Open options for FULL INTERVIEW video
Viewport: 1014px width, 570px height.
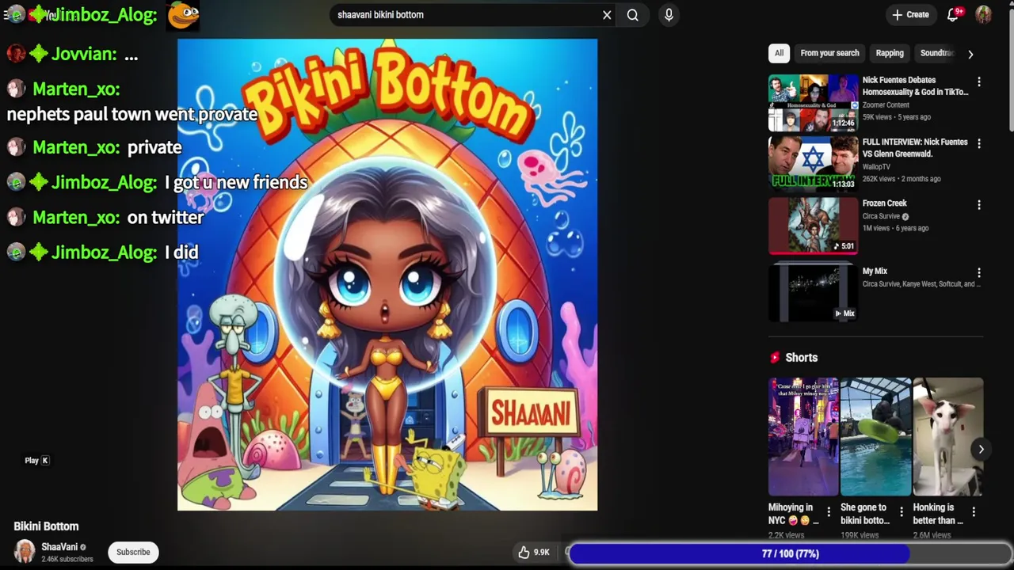point(979,144)
